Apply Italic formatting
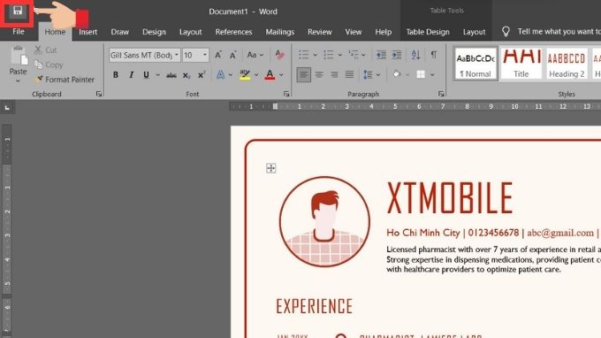Screen dimensions: 601x338 (x=131, y=75)
